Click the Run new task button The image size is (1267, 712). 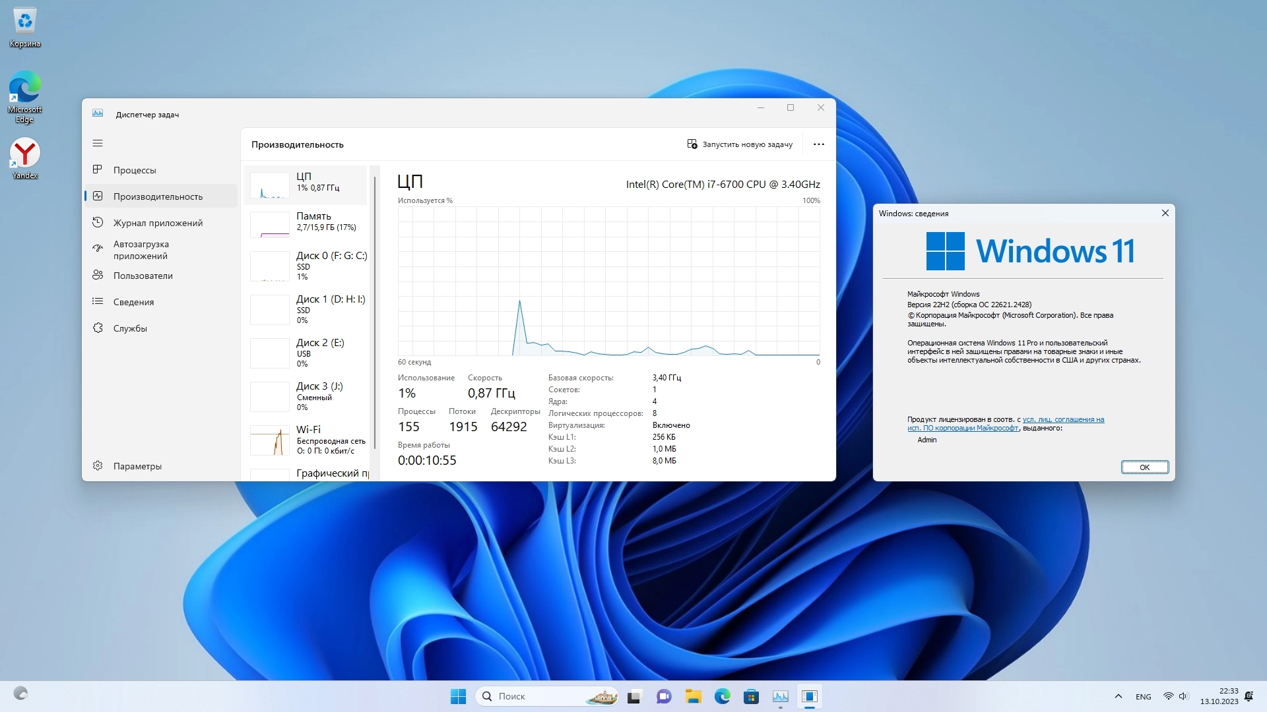(x=740, y=144)
